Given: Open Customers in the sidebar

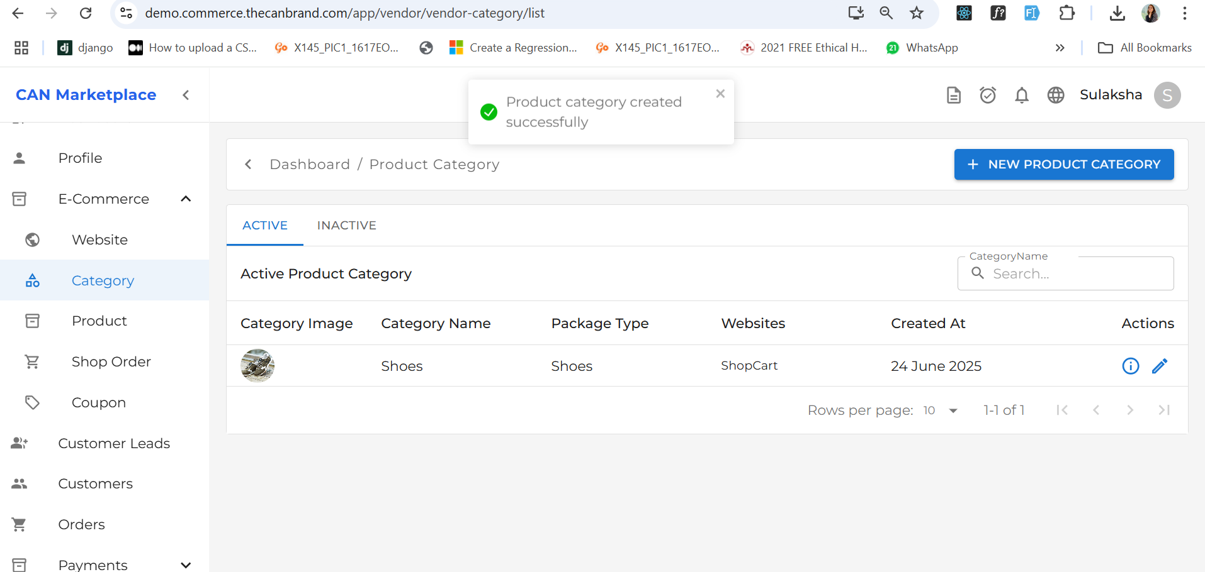Looking at the screenshot, I should pos(105,483).
